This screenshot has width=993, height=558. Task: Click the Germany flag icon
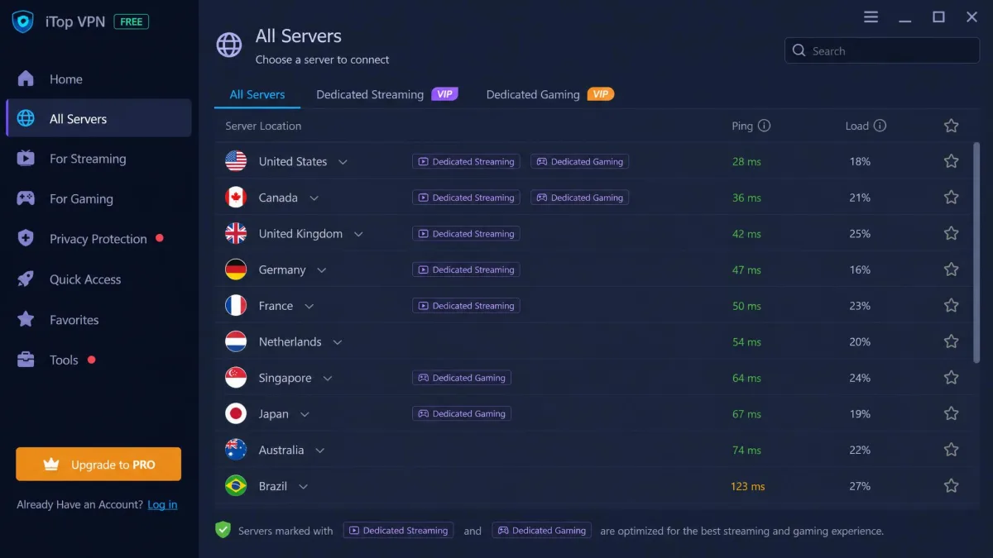click(x=236, y=269)
